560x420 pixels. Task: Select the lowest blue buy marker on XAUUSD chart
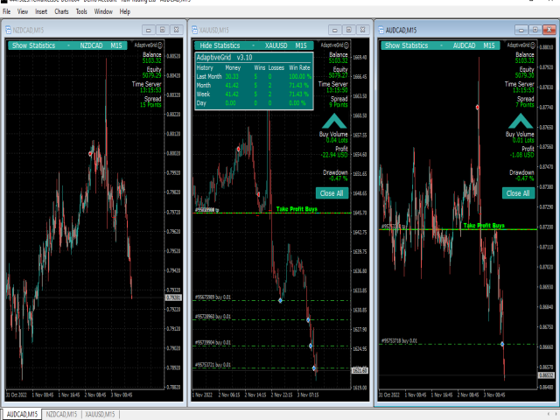314,368
